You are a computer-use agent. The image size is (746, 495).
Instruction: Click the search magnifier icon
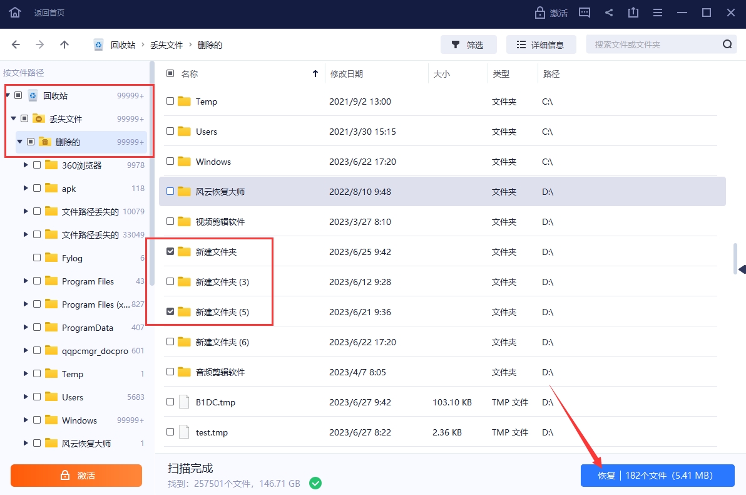click(727, 44)
